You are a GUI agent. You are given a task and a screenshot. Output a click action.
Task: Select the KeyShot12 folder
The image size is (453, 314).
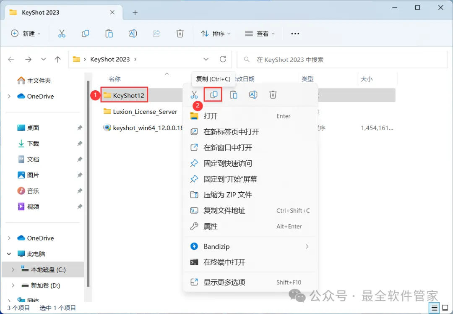(x=125, y=95)
